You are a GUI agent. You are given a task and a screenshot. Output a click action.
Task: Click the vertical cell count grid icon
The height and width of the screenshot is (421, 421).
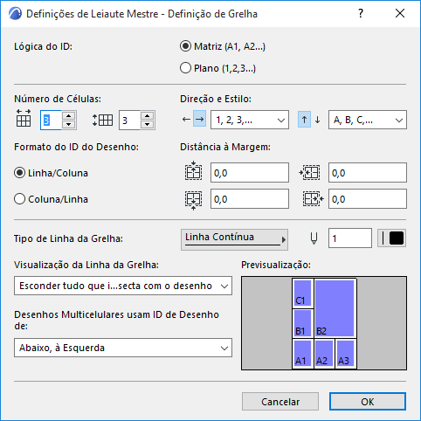click(102, 120)
